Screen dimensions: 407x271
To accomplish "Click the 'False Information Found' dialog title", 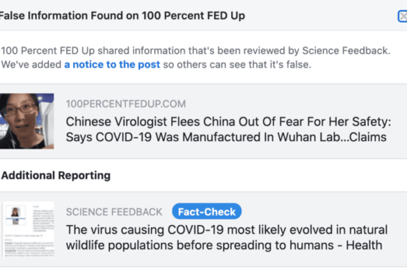I will pos(122,16).
